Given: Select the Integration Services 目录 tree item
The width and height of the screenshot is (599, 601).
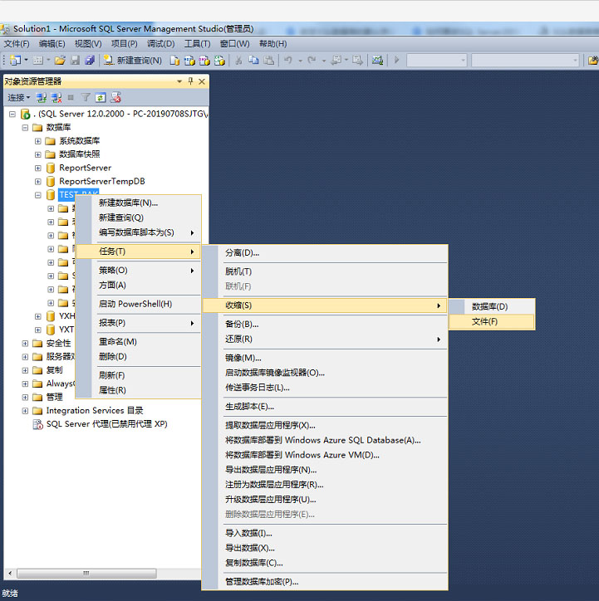Looking at the screenshot, I should (95, 410).
